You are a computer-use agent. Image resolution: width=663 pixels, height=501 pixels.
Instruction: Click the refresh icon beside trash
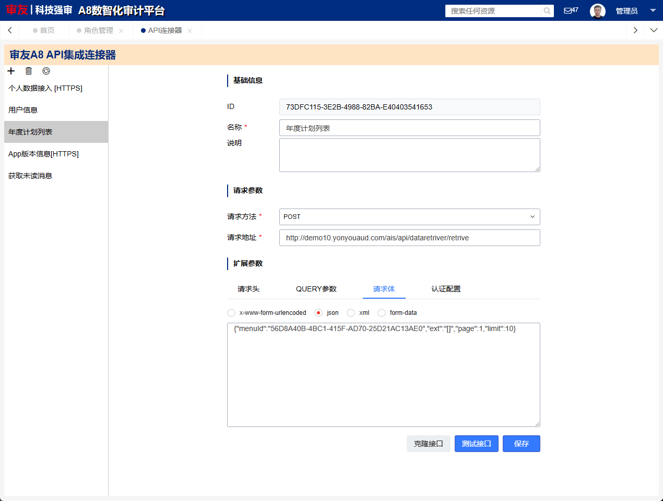pyautogui.click(x=46, y=71)
